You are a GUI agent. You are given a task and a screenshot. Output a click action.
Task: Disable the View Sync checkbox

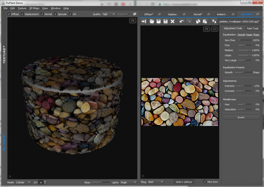pos(205,182)
